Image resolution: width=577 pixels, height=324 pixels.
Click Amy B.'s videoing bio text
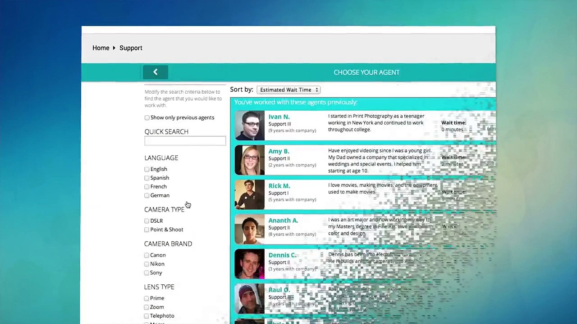pyautogui.click(x=380, y=161)
